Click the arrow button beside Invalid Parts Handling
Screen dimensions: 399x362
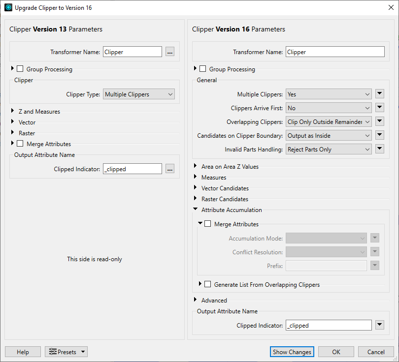[x=379, y=149]
